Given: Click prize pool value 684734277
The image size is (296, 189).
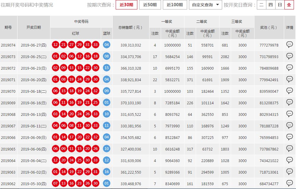Looking at the screenshot, I should click(x=269, y=184).
